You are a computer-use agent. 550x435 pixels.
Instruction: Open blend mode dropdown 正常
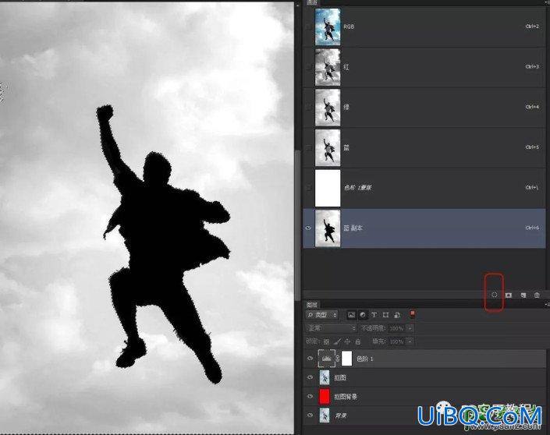click(x=331, y=328)
